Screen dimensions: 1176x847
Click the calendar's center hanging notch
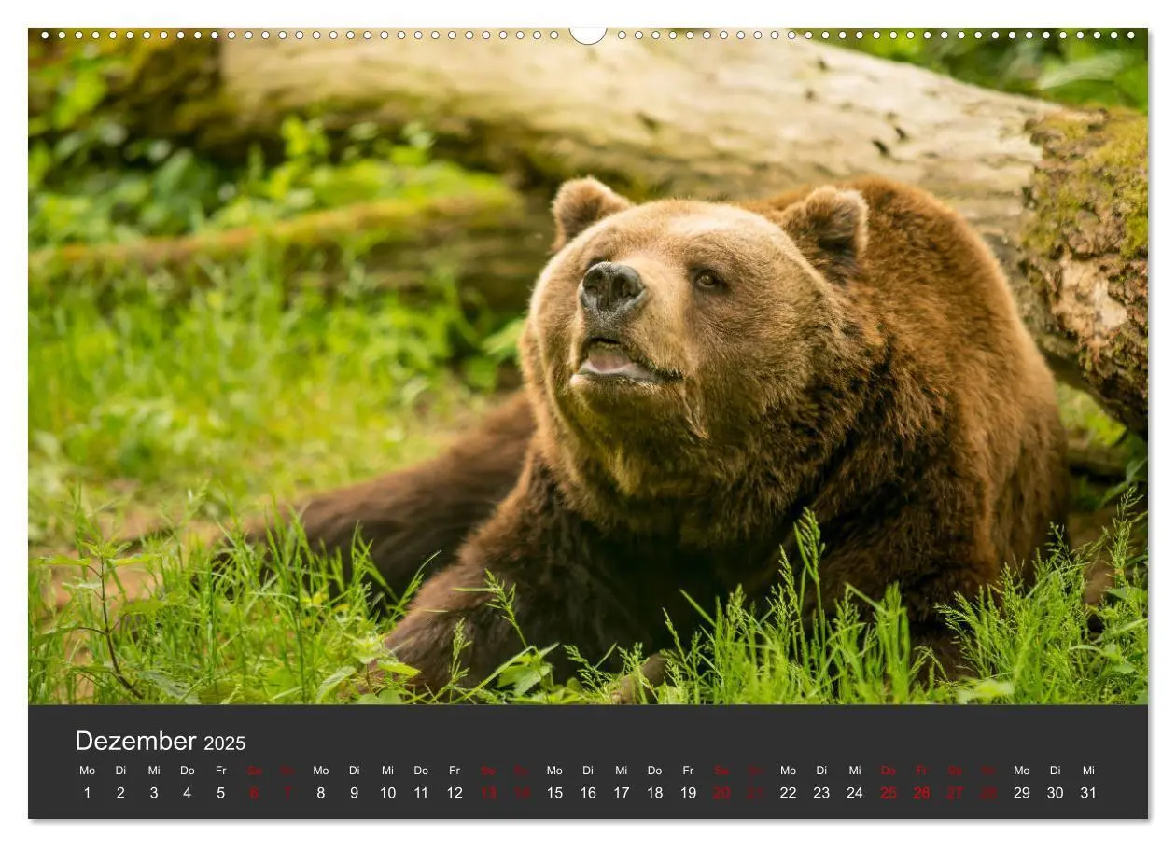point(588,35)
